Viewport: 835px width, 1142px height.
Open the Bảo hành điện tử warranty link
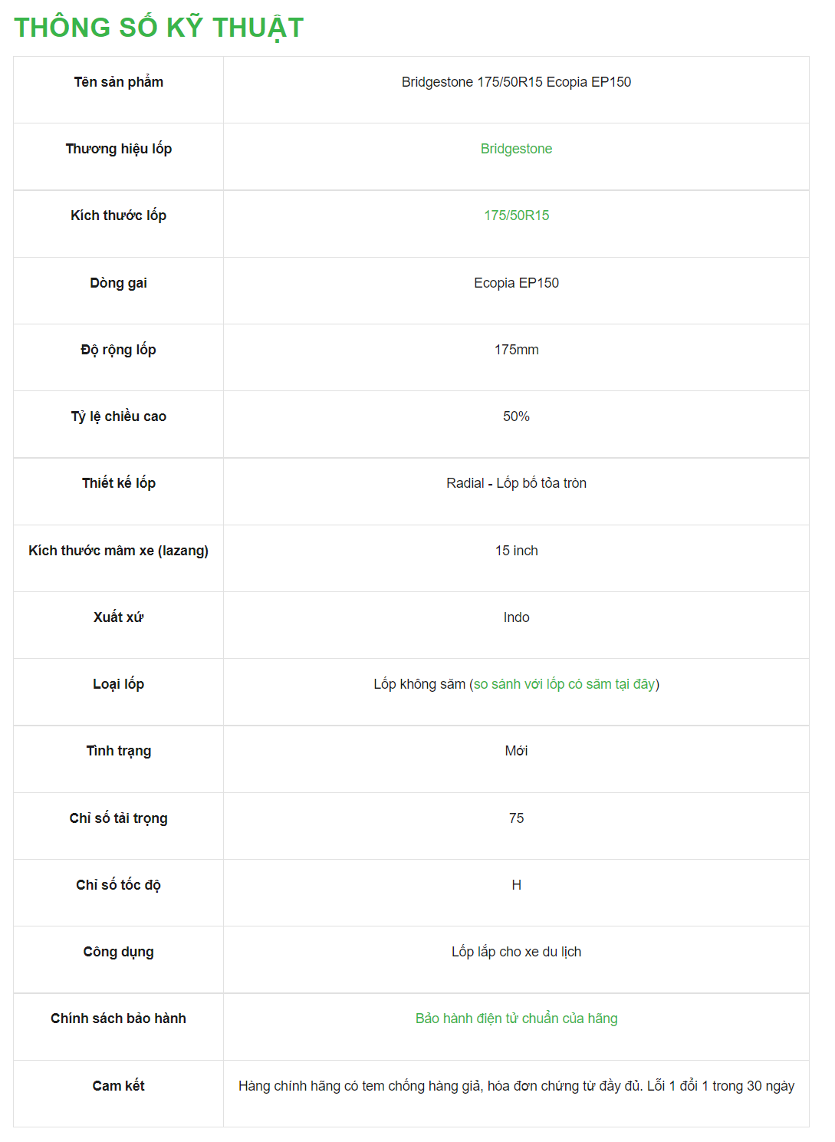516,1019
